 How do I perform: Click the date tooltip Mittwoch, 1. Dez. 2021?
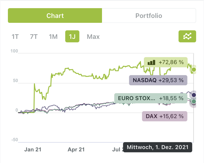pyautogui.click(x=157, y=147)
